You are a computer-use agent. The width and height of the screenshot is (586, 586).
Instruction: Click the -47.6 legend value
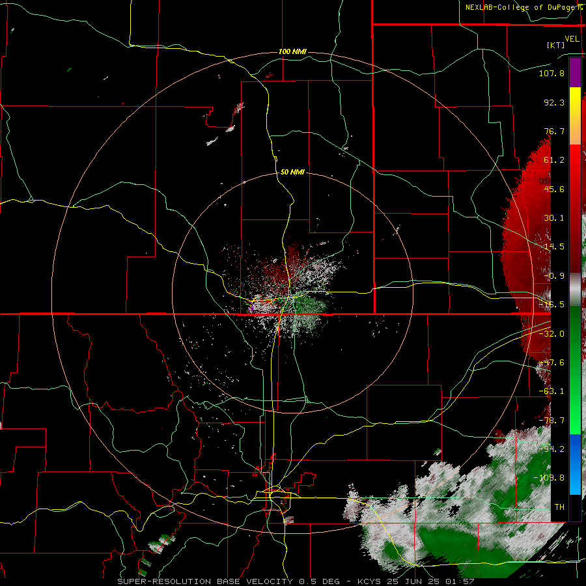click(551, 363)
